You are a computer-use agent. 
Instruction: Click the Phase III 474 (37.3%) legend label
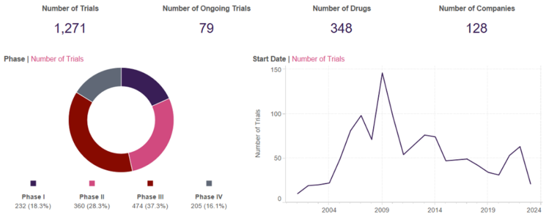[150, 201]
